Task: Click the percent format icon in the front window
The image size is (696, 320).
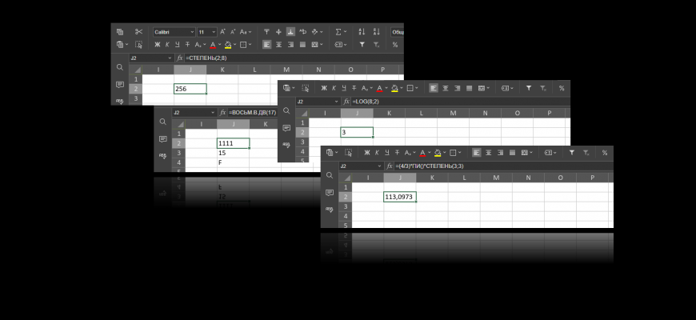Action: pyautogui.click(x=604, y=152)
